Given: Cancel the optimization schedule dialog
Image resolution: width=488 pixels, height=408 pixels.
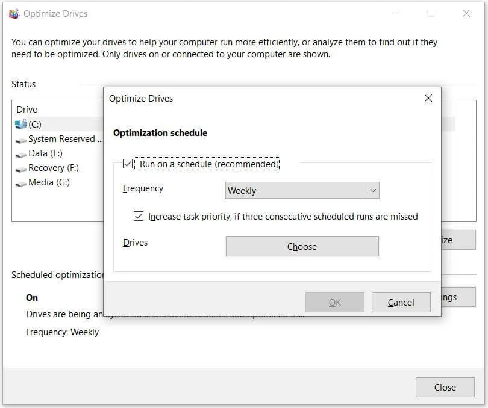Looking at the screenshot, I should coord(401,302).
